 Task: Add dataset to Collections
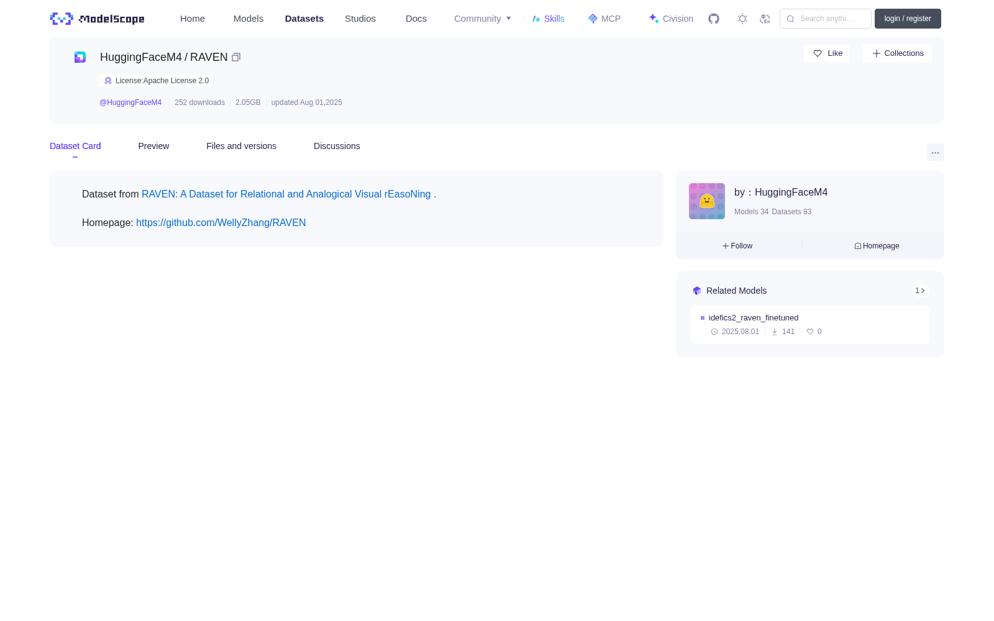897,53
